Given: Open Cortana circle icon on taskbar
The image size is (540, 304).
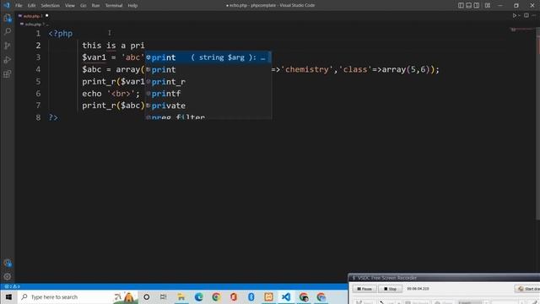Looking at the screenshot, I should click(x=146, y=296).
